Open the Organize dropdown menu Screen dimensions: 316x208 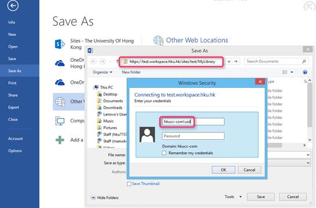102,72
